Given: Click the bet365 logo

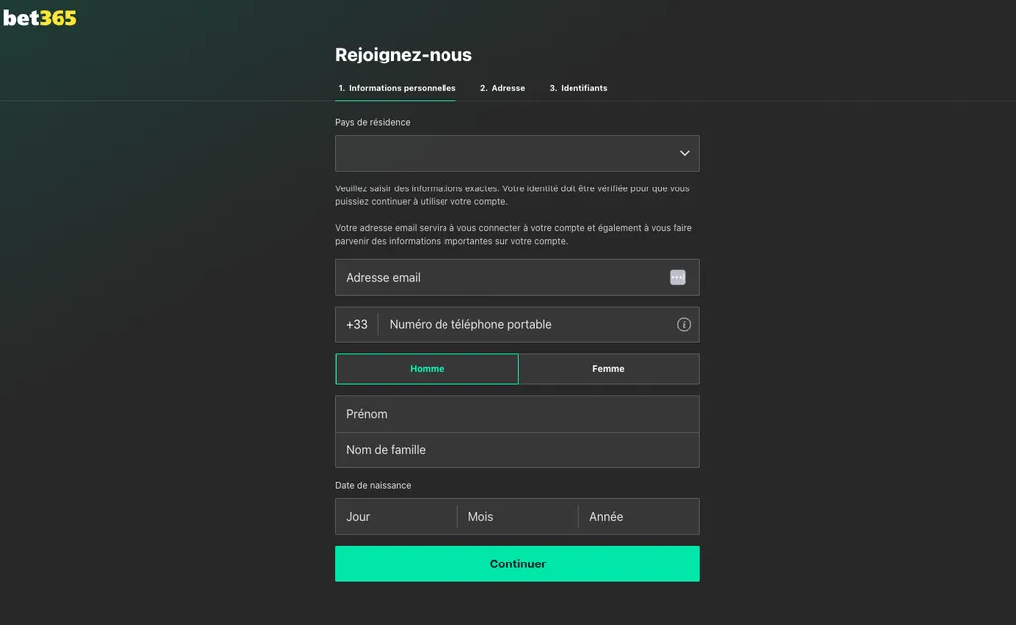Looking at the screenshot, I should coord(39,17).
